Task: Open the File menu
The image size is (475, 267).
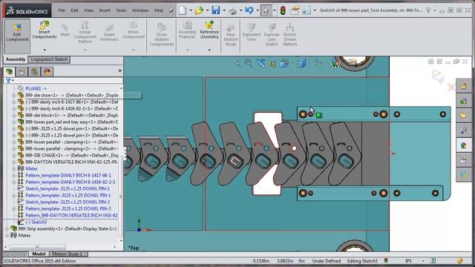Action: pyautogui.click(x=62, y=10)
